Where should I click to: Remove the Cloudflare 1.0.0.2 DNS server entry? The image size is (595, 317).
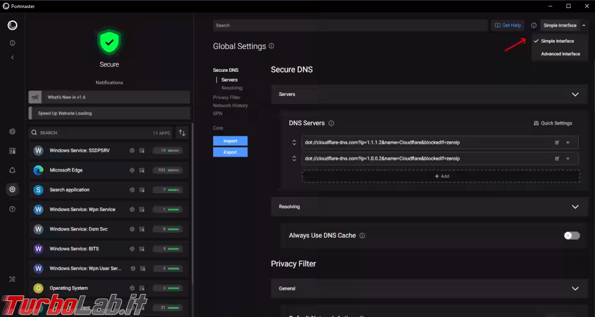tap(568, 158)
